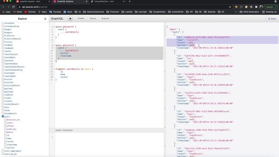
Task: Check the users_aggregate field checkbox
Action: click(3, 150)
